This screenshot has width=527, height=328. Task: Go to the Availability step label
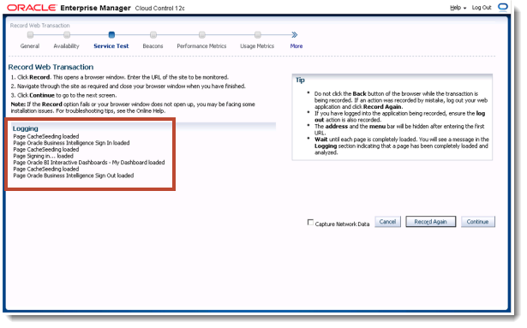(x=66, y=46)
